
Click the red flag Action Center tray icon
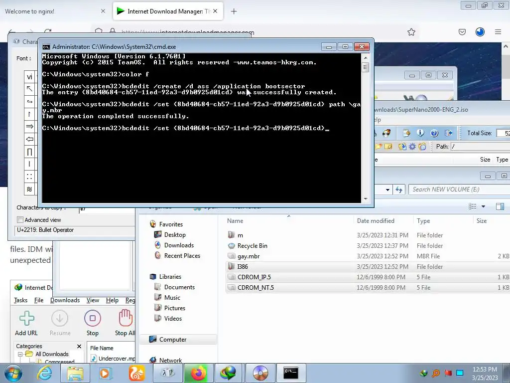click(448, 373)
